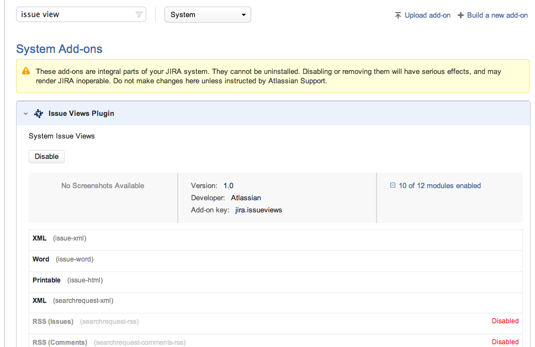The image size is (535, 347).
Task: Click the plus icon for Build a new add-on
Action: click(460, 15)
